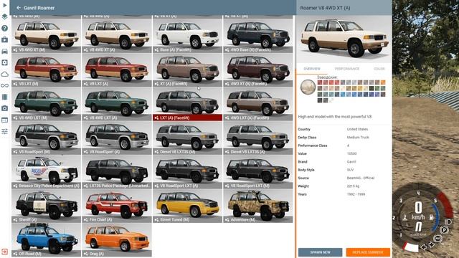
Task: Click the SPAWN NEW button
Action: point(320,252)
